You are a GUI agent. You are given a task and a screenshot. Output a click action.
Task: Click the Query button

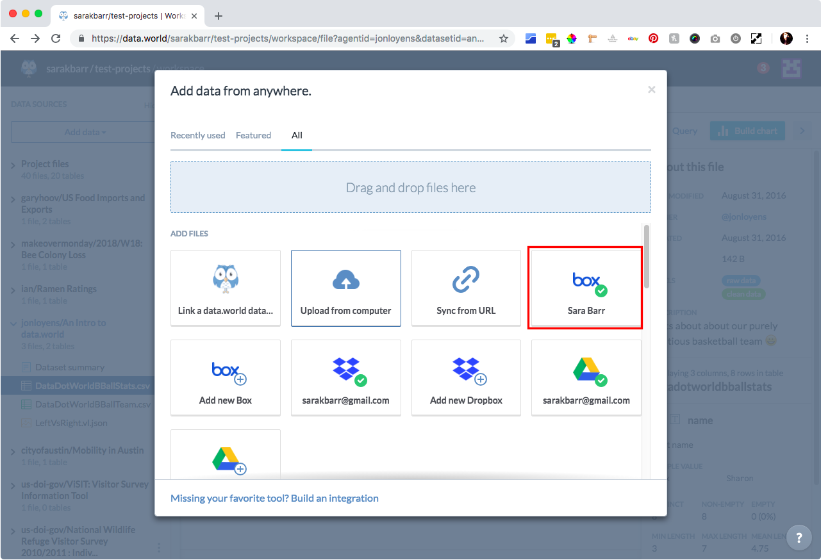coord(684,131)
